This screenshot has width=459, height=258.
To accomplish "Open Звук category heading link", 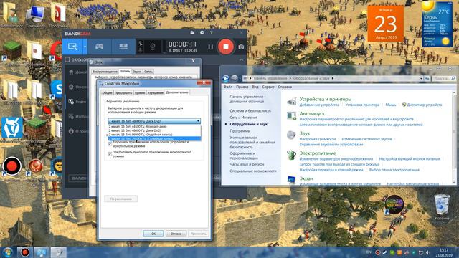I will point(304,133).
